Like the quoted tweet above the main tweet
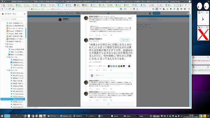This screenshot has height=118, width=210. coord(104,35)
